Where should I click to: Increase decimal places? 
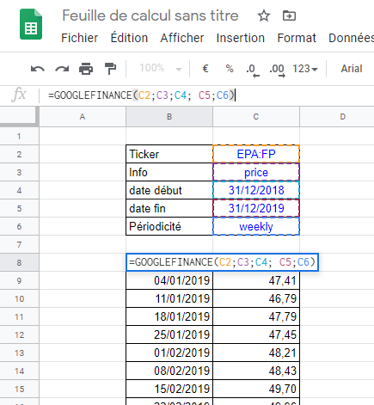(277, 71)
